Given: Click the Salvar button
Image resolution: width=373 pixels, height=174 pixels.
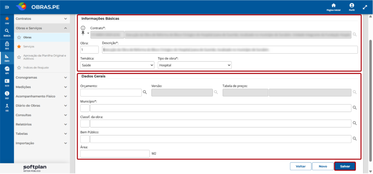Looking at the screenshot, I should 345,166.
